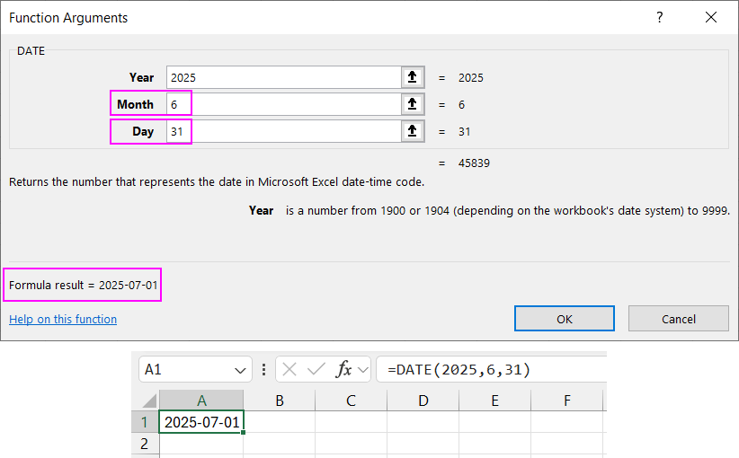Click the Year field collapse dialog arrow
Image resolution: width=739 pixels, height=458 pixels.
tap(412, 77)
